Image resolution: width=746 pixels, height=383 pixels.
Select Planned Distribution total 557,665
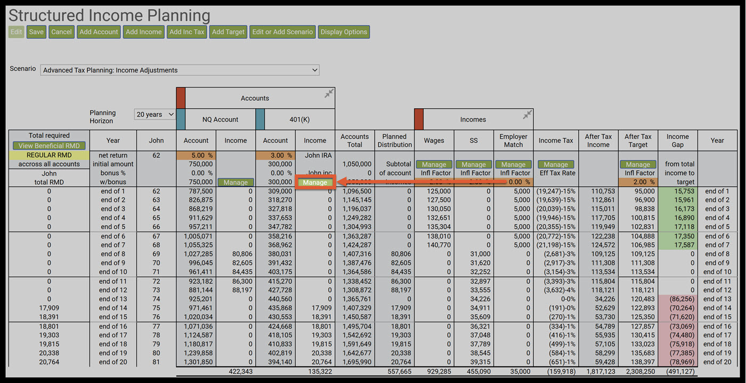tap(399, 371)
